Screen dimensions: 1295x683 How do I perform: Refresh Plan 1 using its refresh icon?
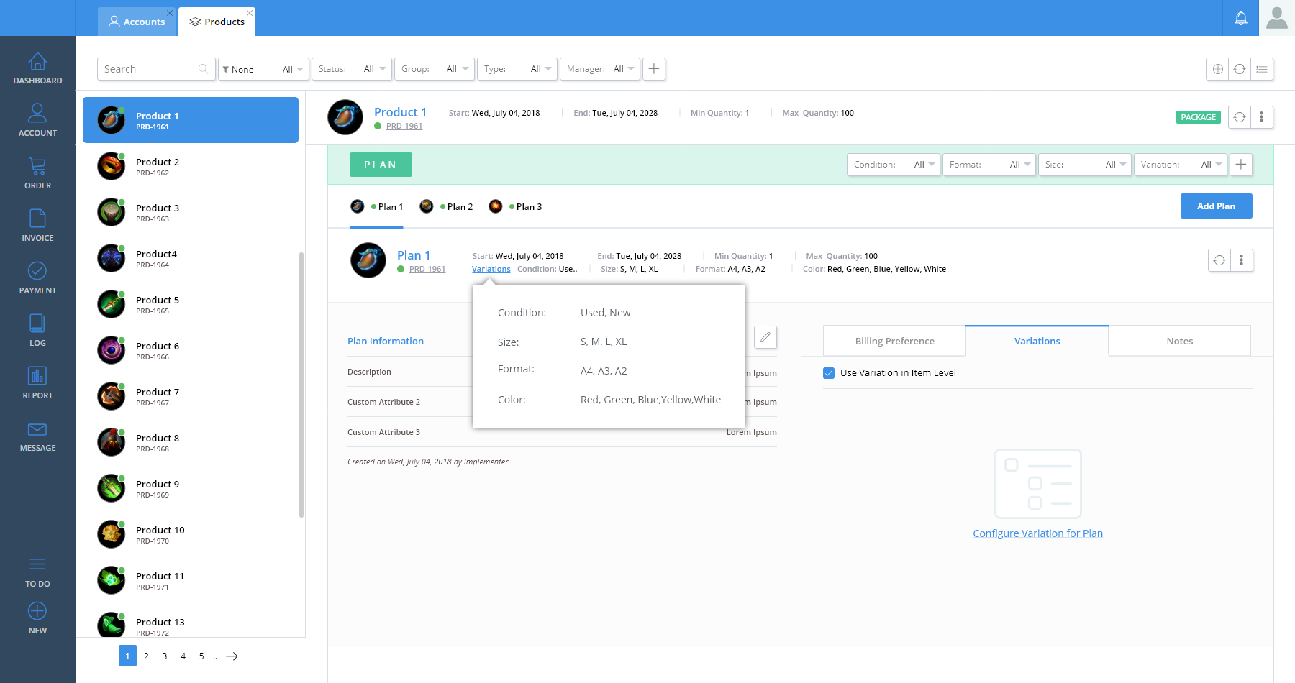pyautogui.click(x=1219, y=260)
